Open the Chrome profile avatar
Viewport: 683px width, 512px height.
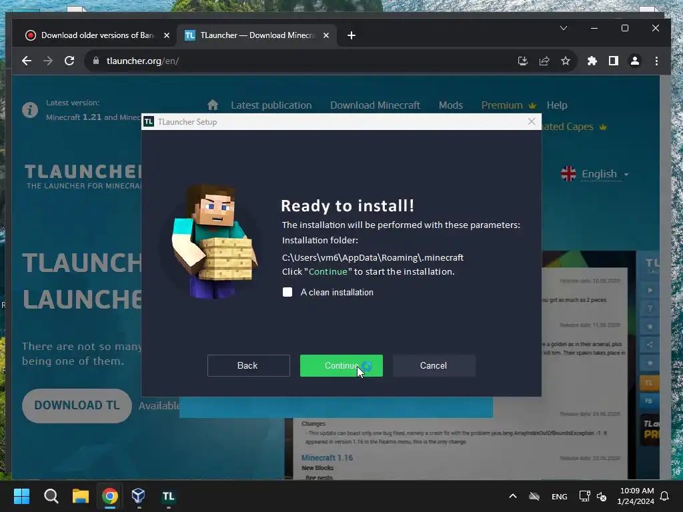click(x=635, y=61)
